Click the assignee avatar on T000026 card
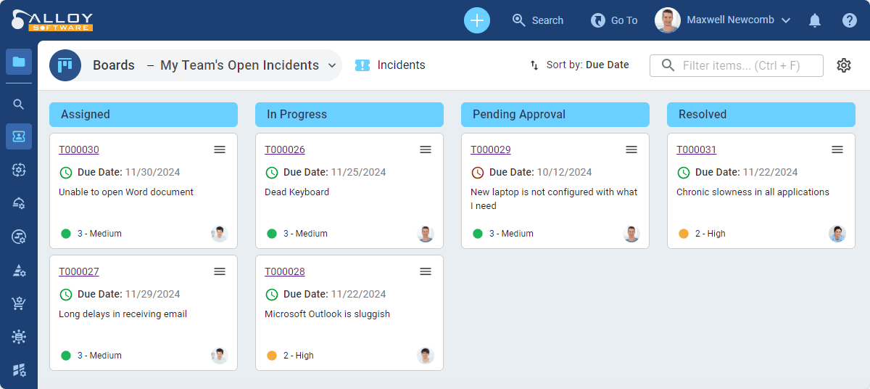 coord(426,234)
